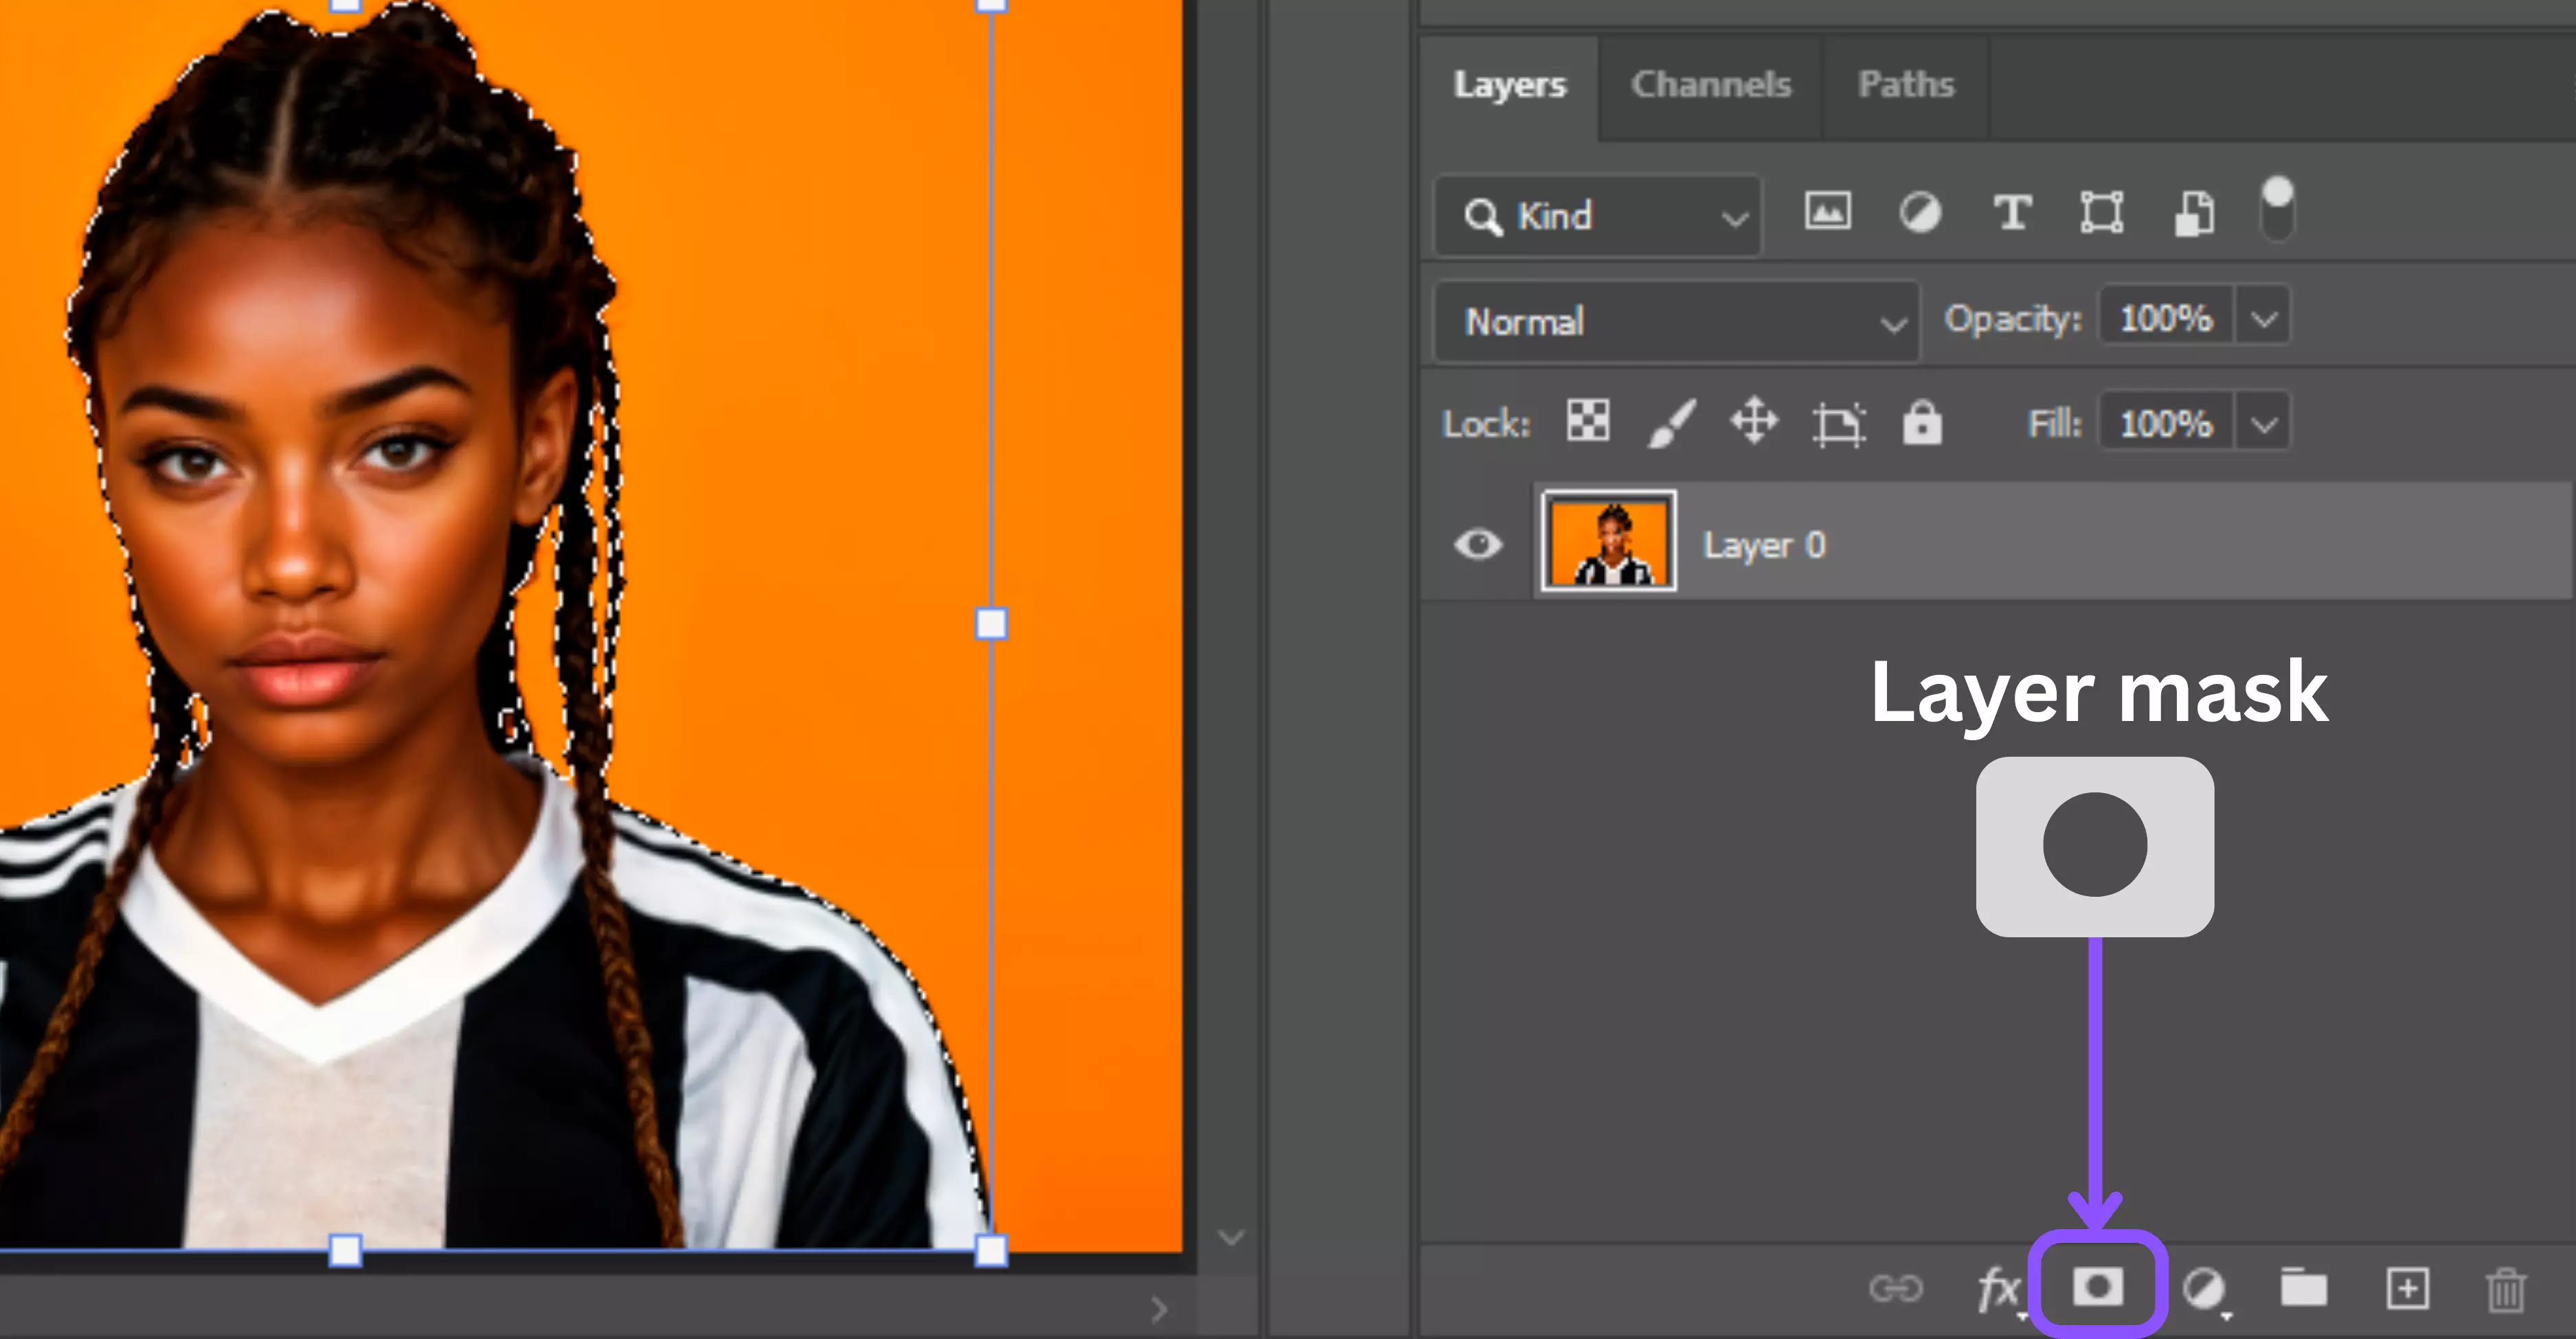
Task: Open the Kind filter dropdown
Action: [1597, 216]
